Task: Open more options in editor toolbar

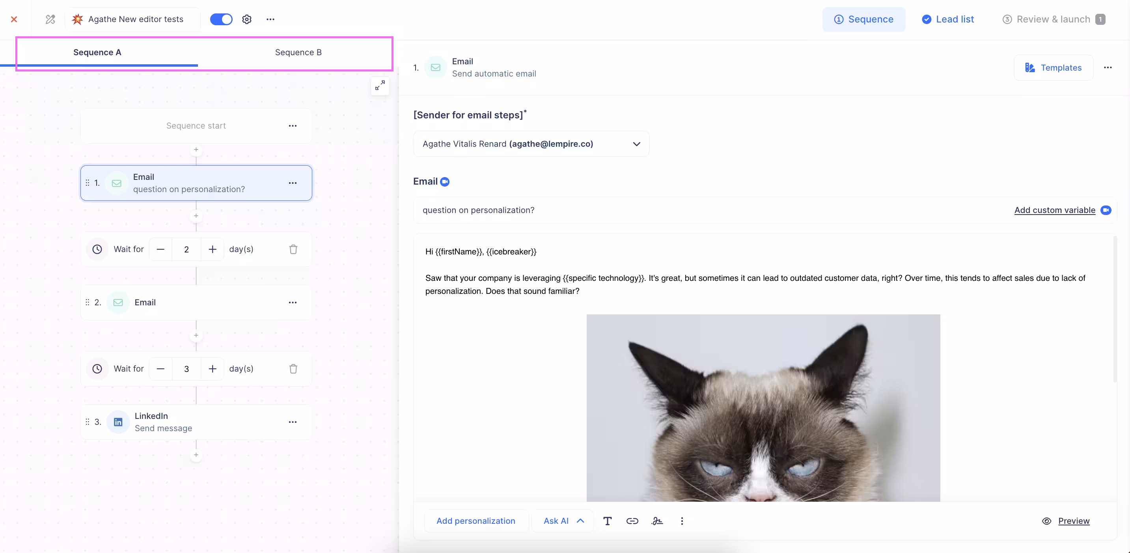Action: [682, 521]
